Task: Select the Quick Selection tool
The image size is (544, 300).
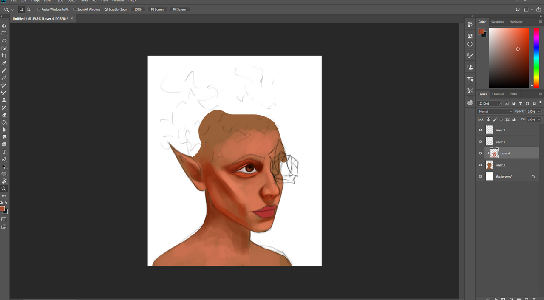Action: (4, 48)
